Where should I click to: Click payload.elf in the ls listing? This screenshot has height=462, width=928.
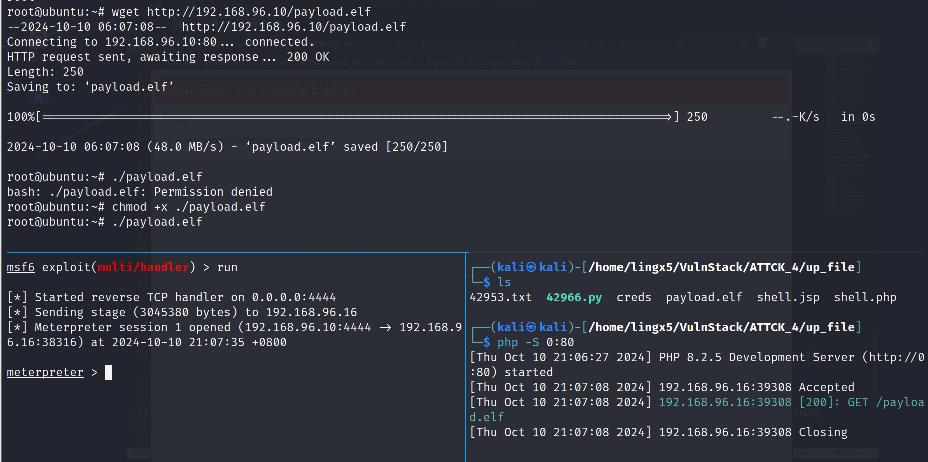[x=704, y=297]
